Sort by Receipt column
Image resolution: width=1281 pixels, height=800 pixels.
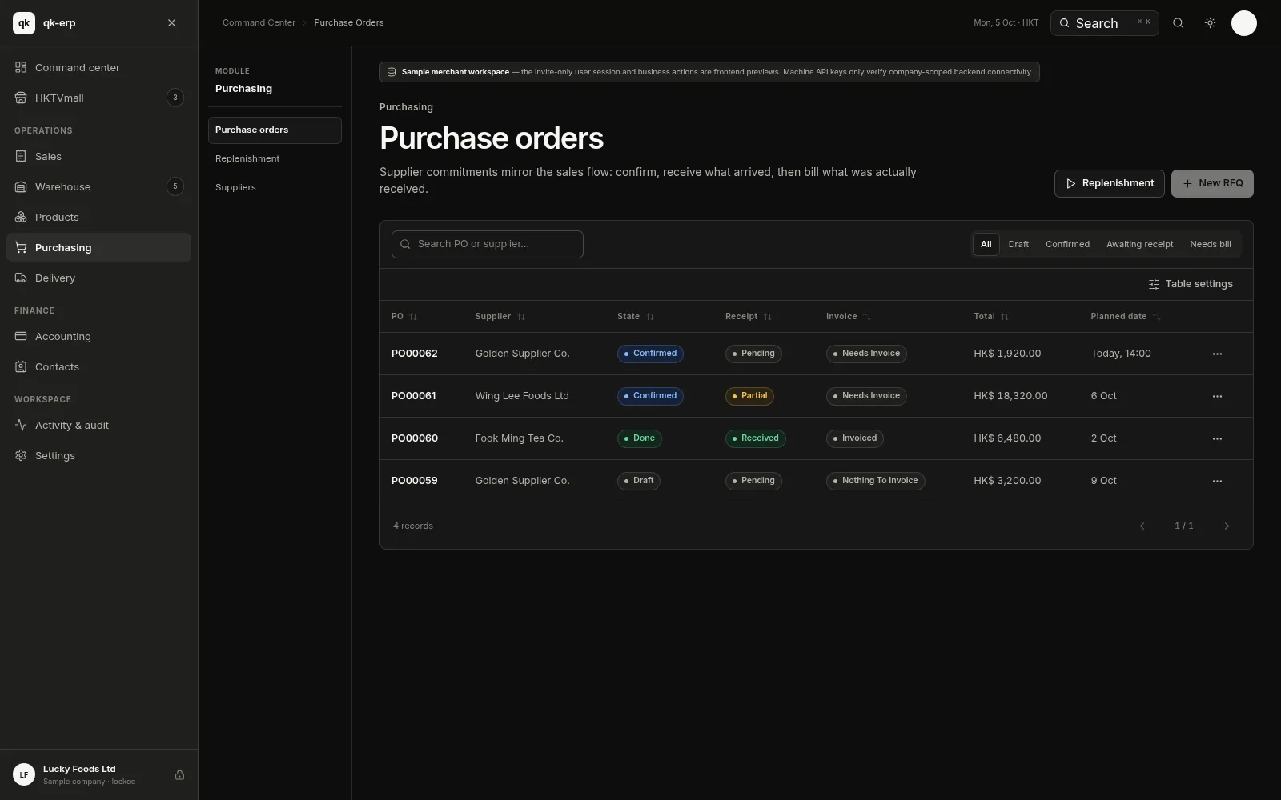(x=749, y=317)
